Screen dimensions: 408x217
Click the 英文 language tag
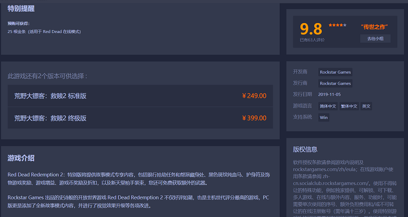[366, 106]
